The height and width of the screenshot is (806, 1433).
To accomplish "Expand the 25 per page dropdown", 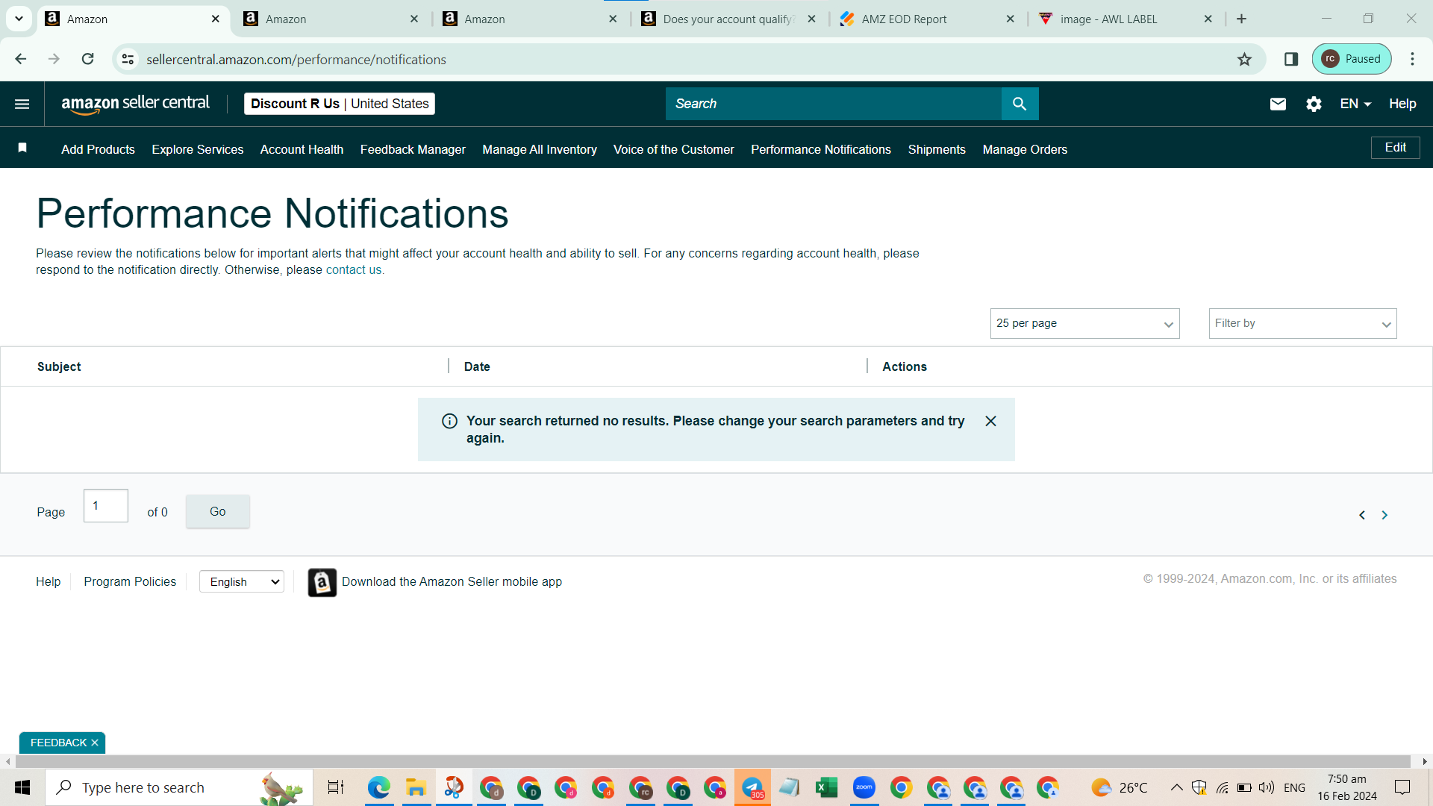I will (x=1084, y=323).
